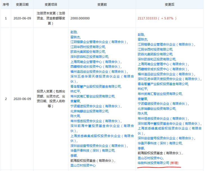Open 李娜 link in 变更后 column
Screen dimensions: 205x171
click(141, 148)
